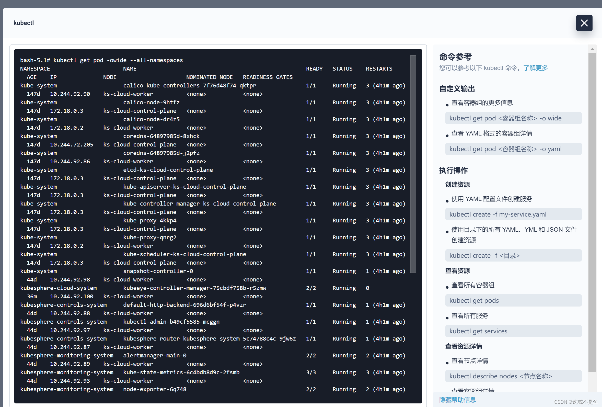This screenshot has height=407, width=602.
Task: Click the pod name kube-proxy-qnrg2
Action: tap(150, 237)
